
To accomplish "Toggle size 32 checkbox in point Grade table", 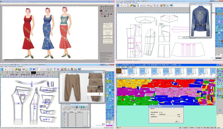I will coord(63,126).
